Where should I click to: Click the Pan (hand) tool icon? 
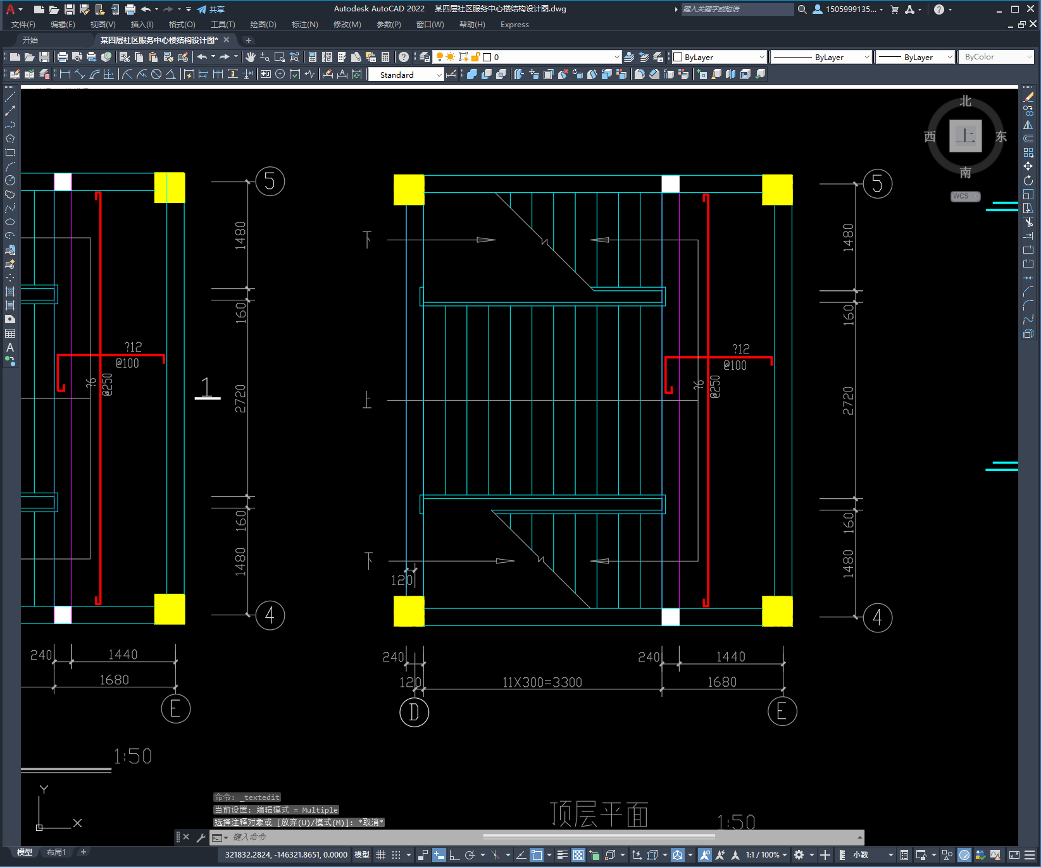click(x=251, y=57)
